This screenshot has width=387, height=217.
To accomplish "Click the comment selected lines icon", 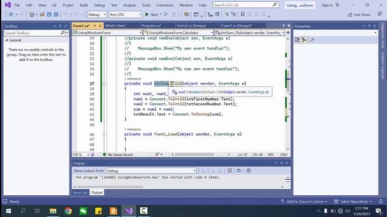I will [226, 14].
